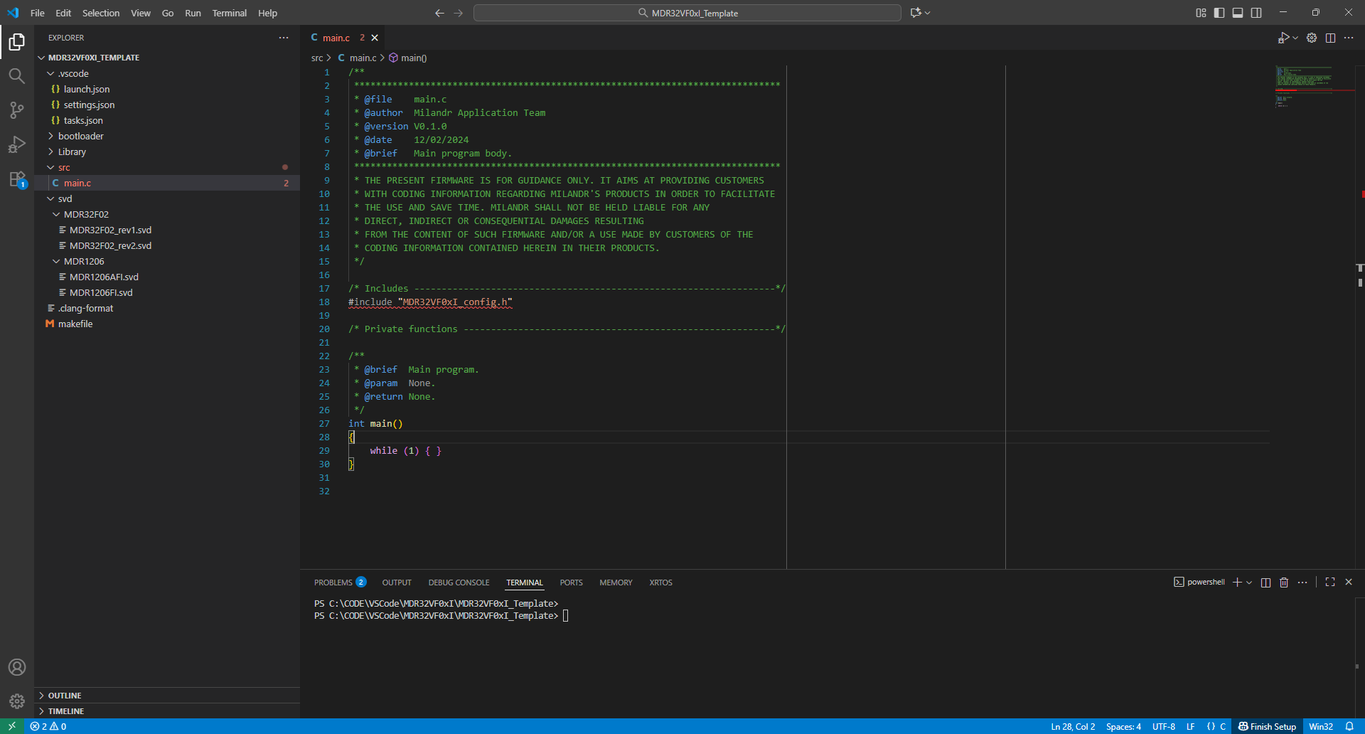Switch to the DEBUG CONSOLE tab
1365x734 pixels.
tap(459, 583)
